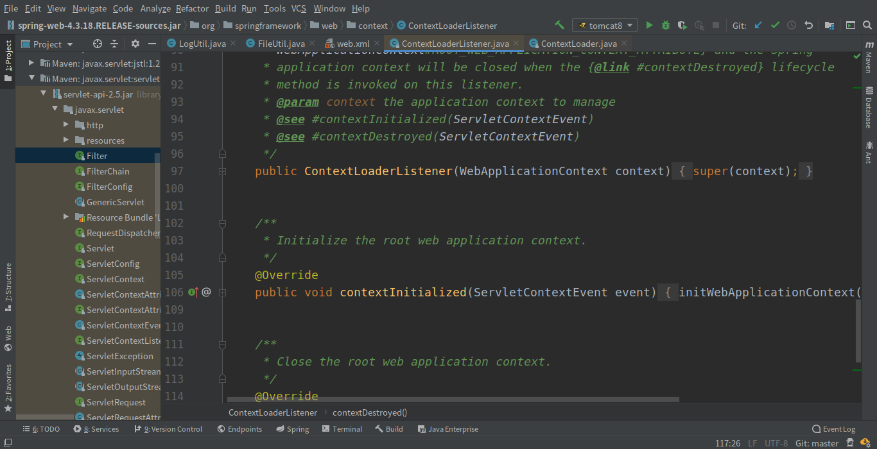The width and height of the screenshot is (877, 449).
Task: Toggle fold marker at line 97
Action: pyautogui.click(x=222, y=171)
